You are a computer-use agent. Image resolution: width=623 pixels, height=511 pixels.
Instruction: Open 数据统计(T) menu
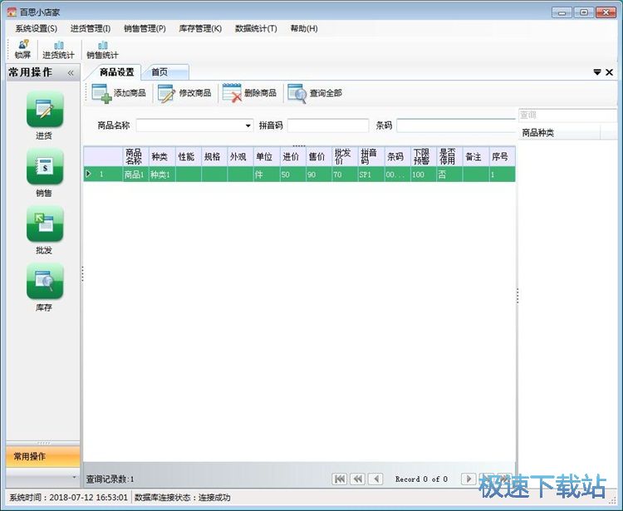click(x=256, y=28)
